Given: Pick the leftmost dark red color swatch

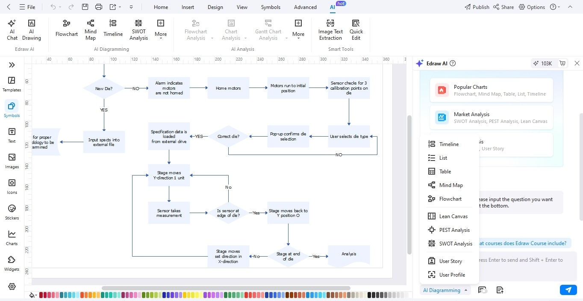Looking at the screenshot, I should coord(41,295).
